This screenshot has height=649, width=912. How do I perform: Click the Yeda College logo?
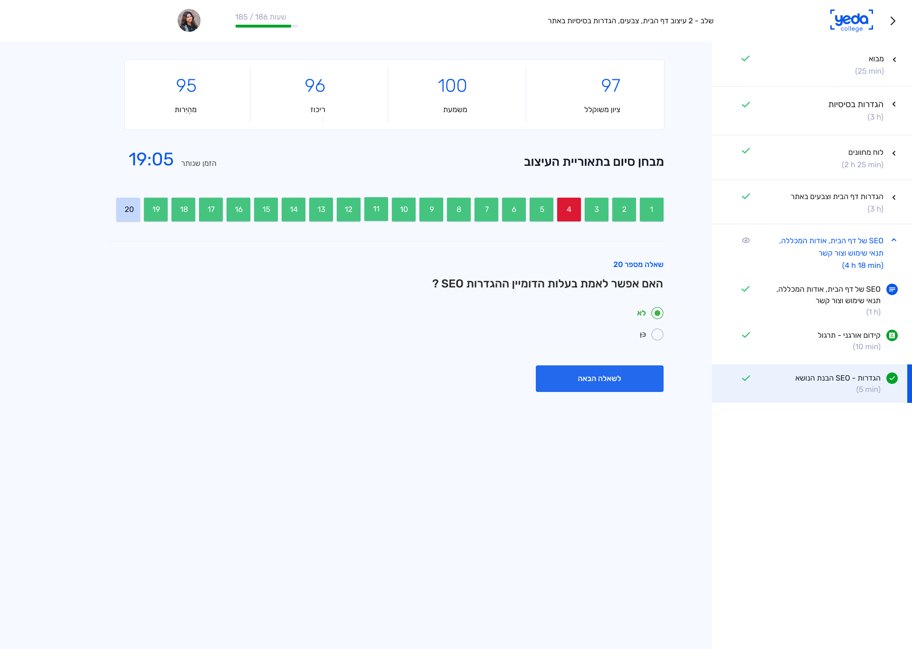point(851,21)
